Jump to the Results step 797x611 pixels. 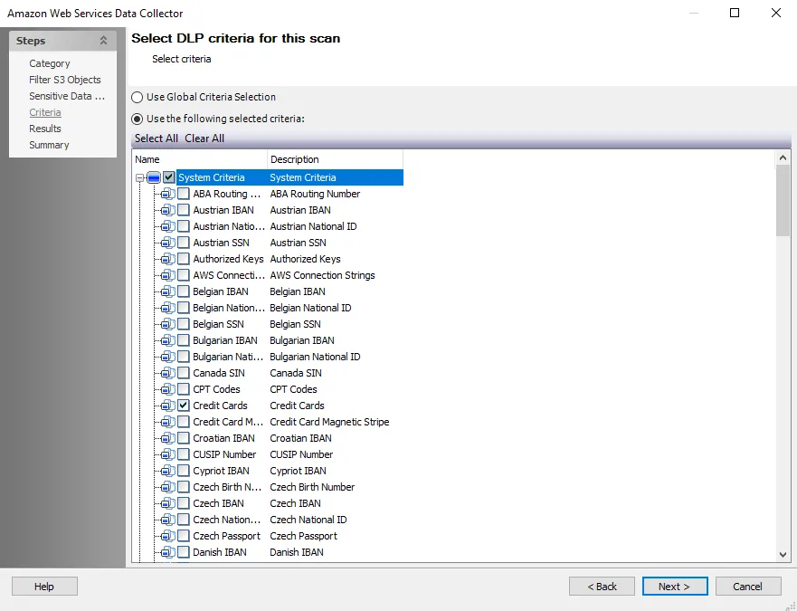(x=44, y=129)
